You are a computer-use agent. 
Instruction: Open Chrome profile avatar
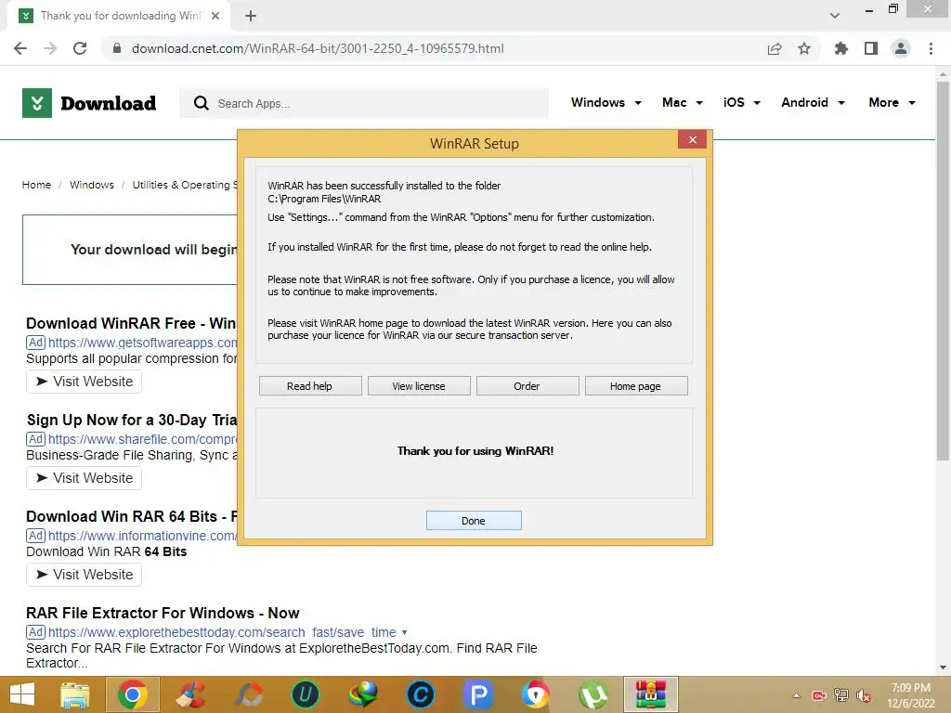(901, 48)
